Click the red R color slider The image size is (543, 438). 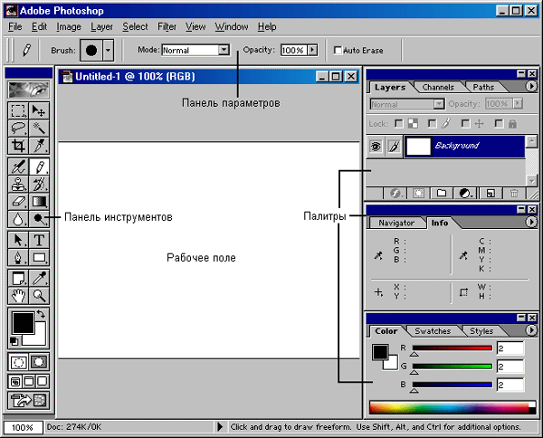pyautogui.click(x=452, y=348)
